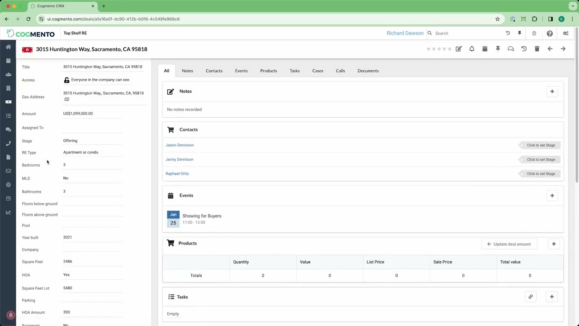
Task: Open the Companies building icon in sidebar
Action: (8, 88)
